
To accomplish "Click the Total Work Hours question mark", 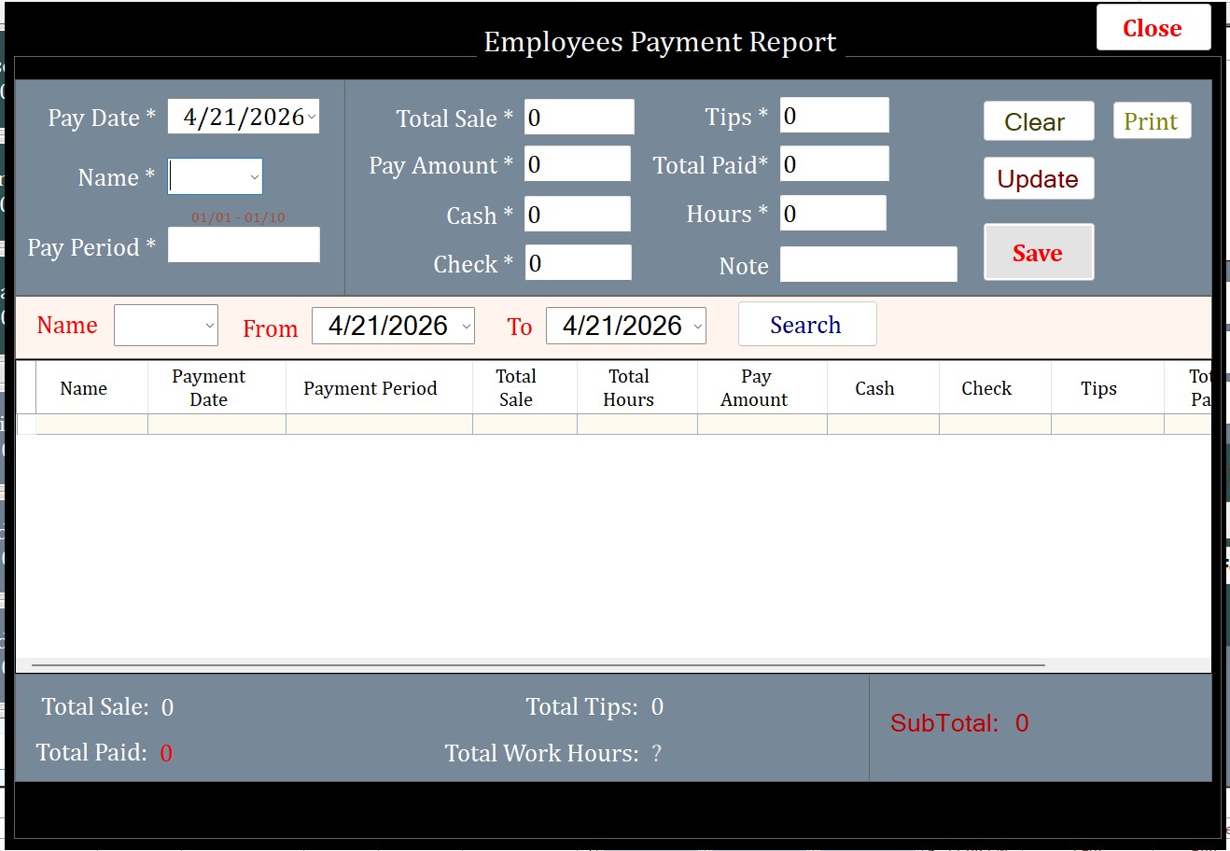I will click(x=657, y=753).
